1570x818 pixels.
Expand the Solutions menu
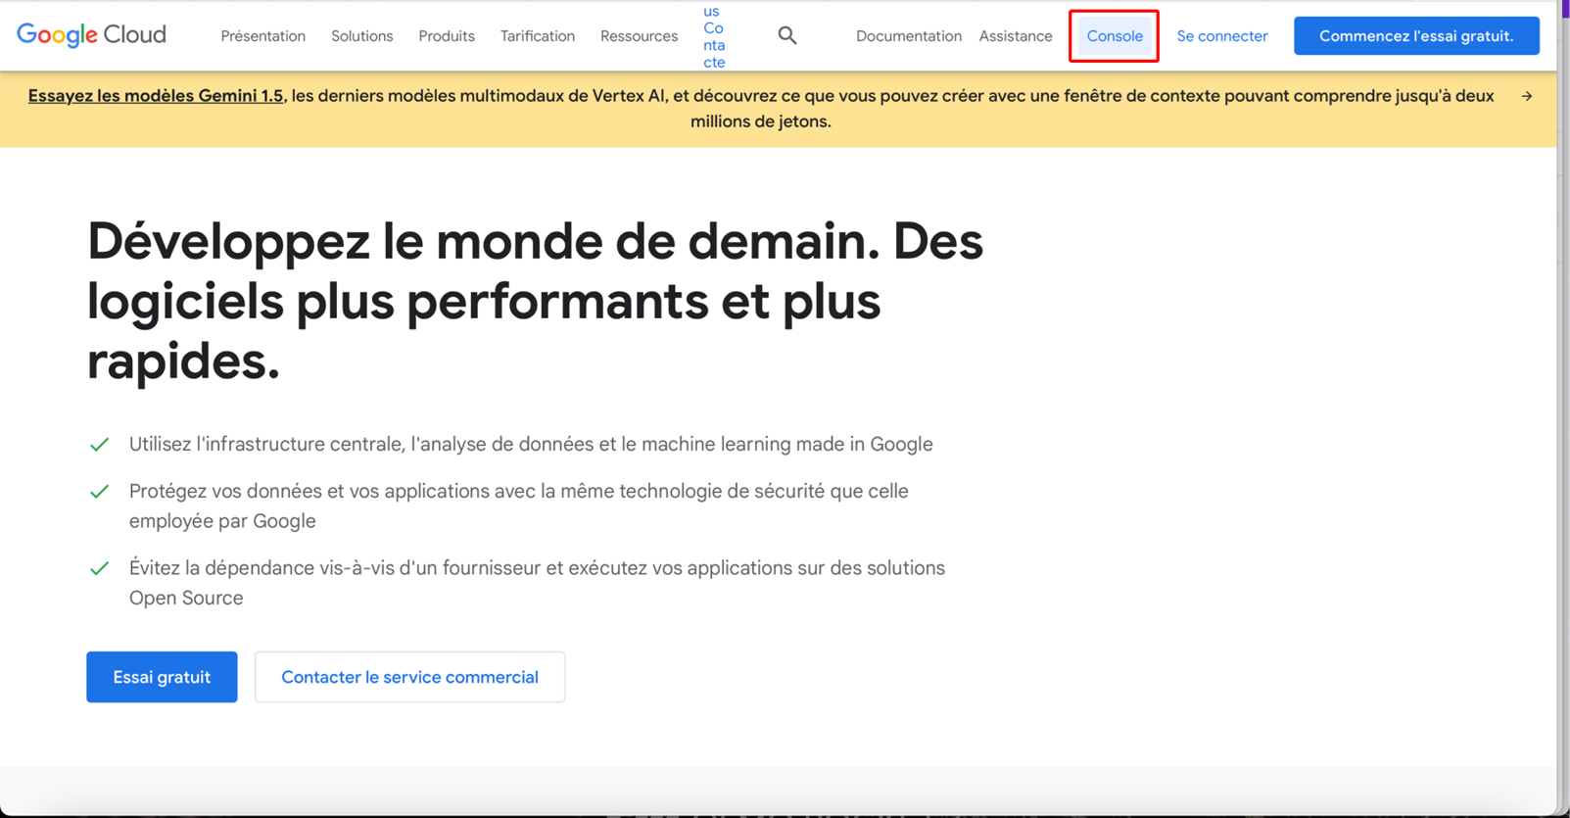361,36
